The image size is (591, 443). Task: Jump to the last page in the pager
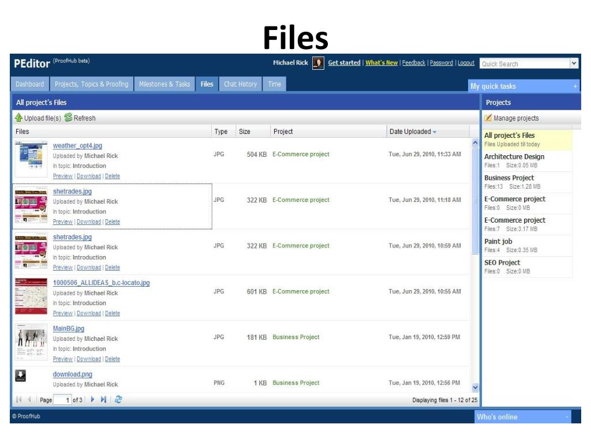click(x=104, y=400)
